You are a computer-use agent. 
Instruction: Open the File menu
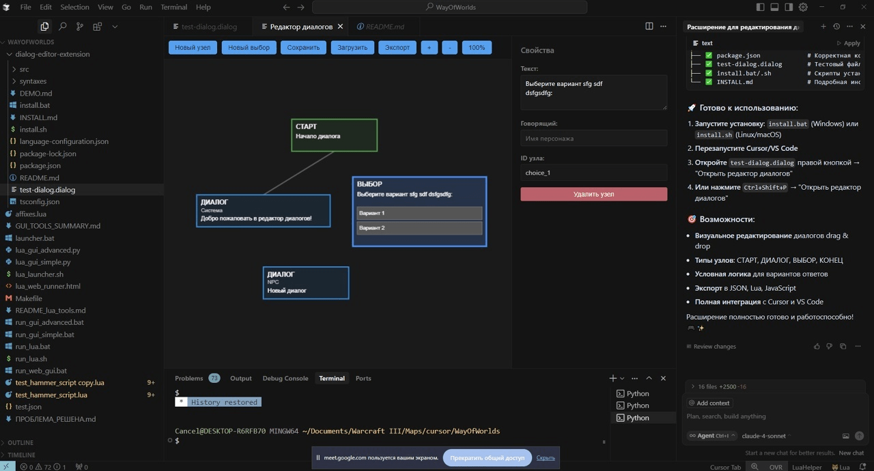(26, 8)
